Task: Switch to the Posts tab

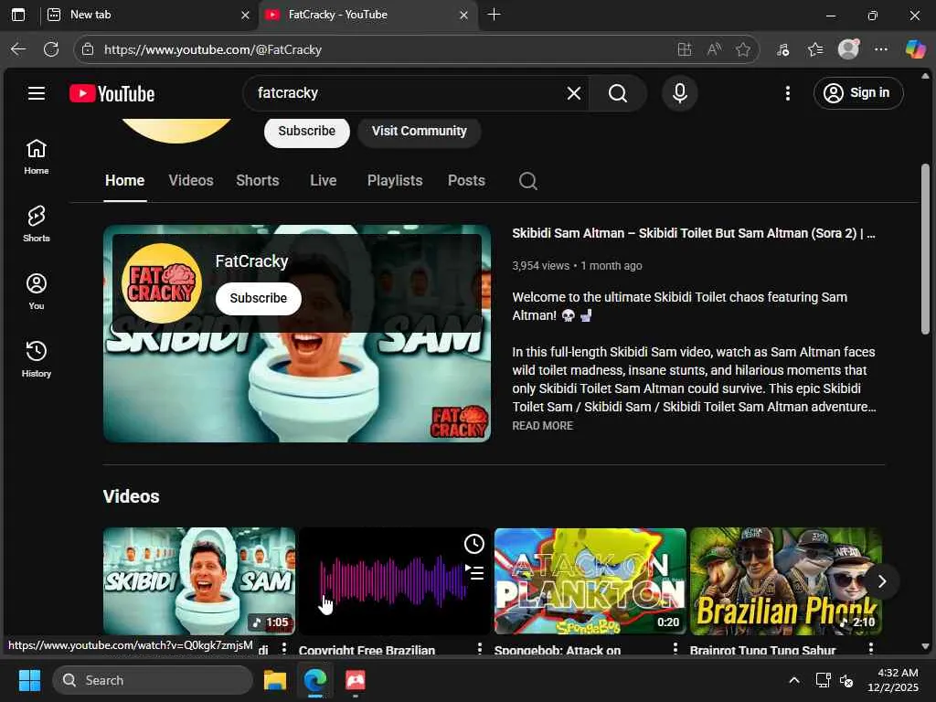Action: coord(466,181)
